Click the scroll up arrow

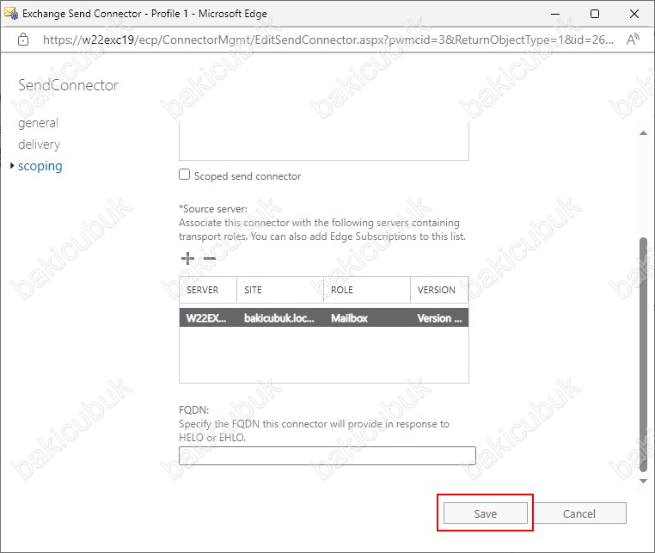coord(643,133)
